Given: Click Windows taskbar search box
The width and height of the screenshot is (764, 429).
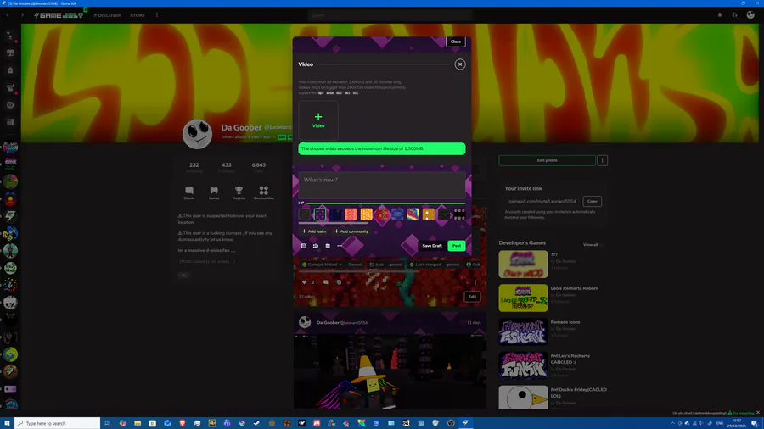Looking at the screenshot, I should [x=58, y=423].
